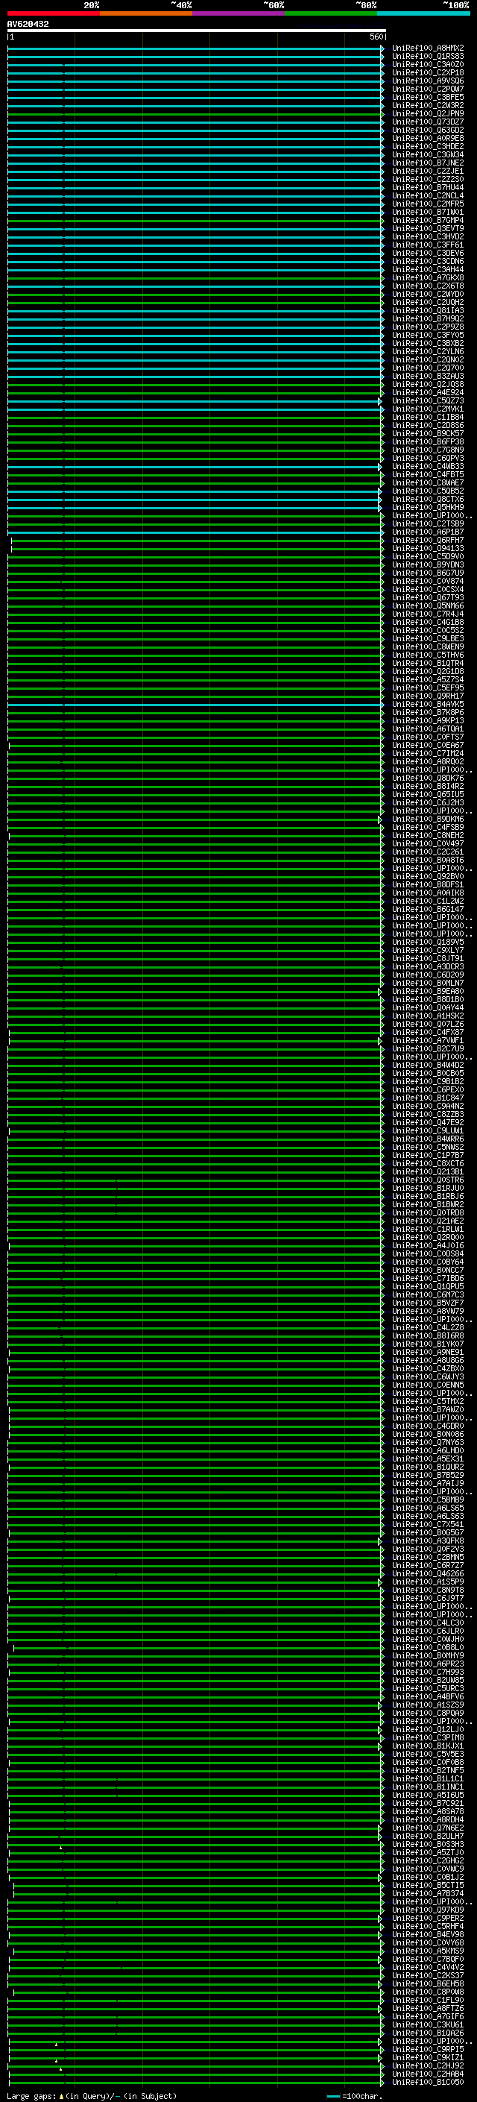477x2102 pixels.
Task: Open the UniRef100_A8HMX2 hit label
Action: pyautogui.click(x=427, y=48)
